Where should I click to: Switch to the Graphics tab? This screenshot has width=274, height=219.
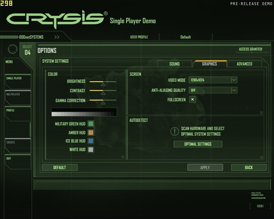click(x=210, y=64)
